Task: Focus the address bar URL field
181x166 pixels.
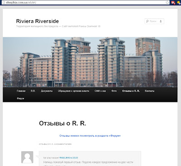Action: (85, 2)
